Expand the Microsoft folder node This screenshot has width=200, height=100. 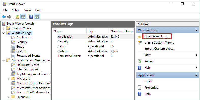[x=8, y=79]
